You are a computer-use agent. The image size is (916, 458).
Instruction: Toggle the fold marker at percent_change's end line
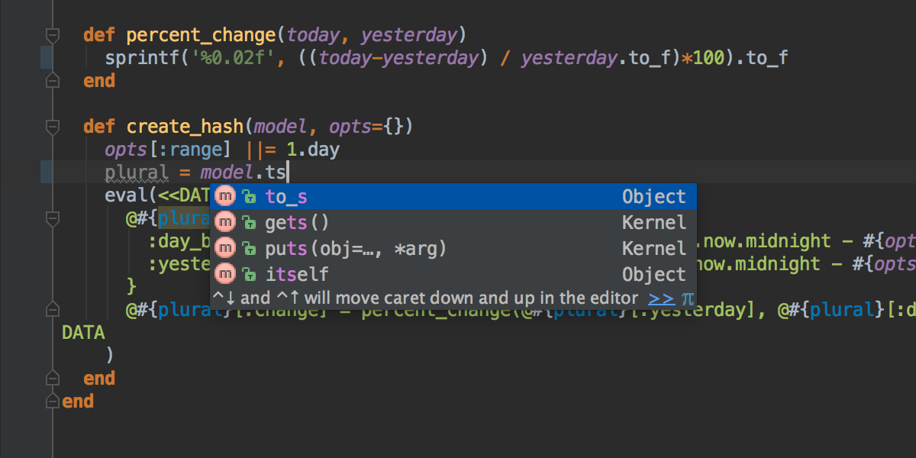(x=52, y=80)
